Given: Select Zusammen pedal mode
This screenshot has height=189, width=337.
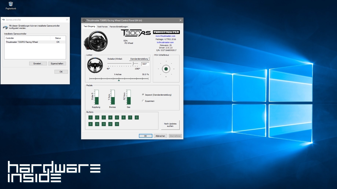Looking at the screenshot, I should (x=148, y=101).
